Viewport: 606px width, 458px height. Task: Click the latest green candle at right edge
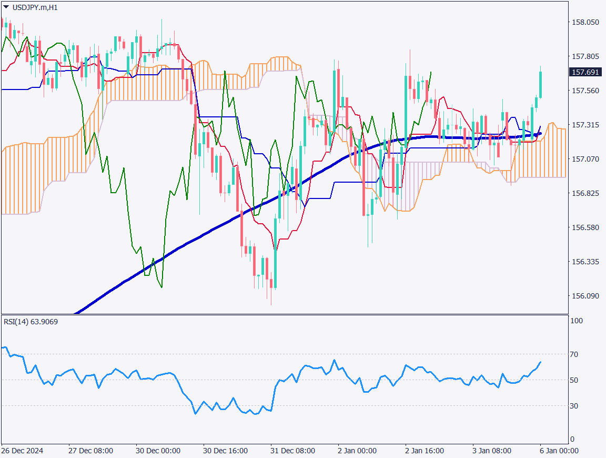tap(540, 84)
